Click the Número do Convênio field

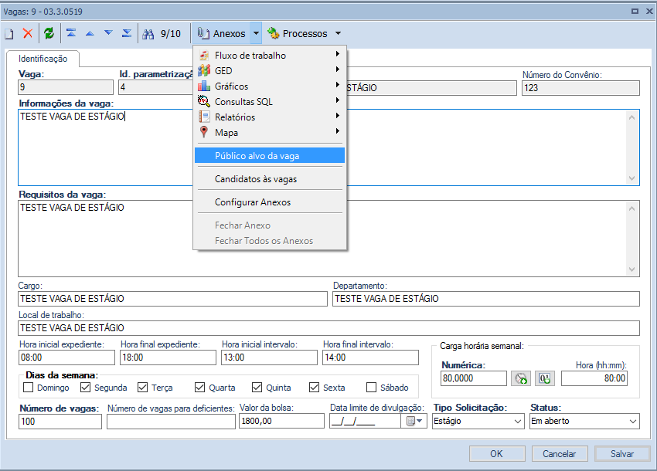coord(580,88)
